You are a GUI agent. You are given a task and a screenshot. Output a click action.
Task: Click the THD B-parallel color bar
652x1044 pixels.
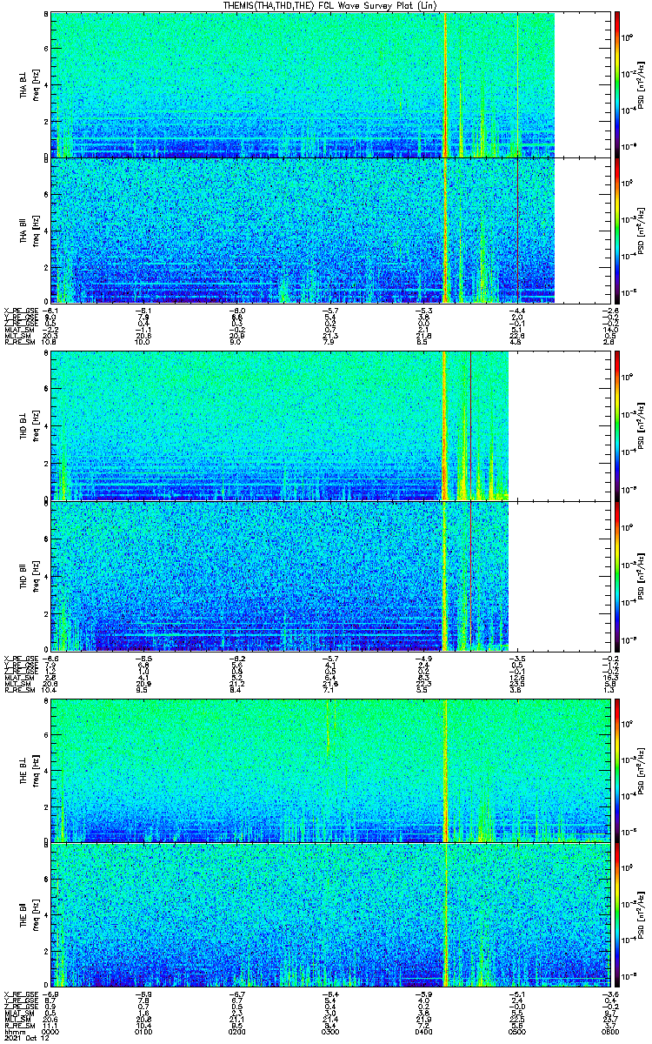point(617,575)
